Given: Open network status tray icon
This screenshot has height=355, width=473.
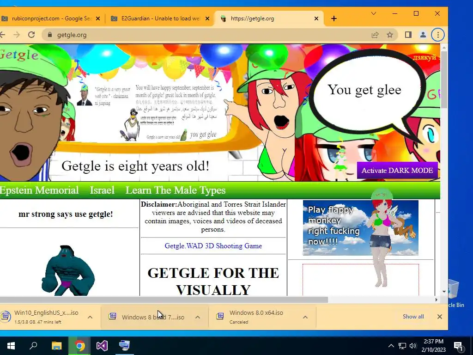Looking at the screenshot, I should click(x=402, y=346).
